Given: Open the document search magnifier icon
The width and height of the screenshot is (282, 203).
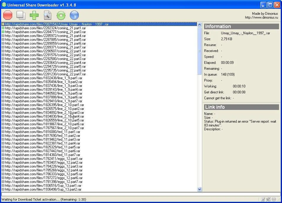Looking at the screenshot, I should (47, 15).
